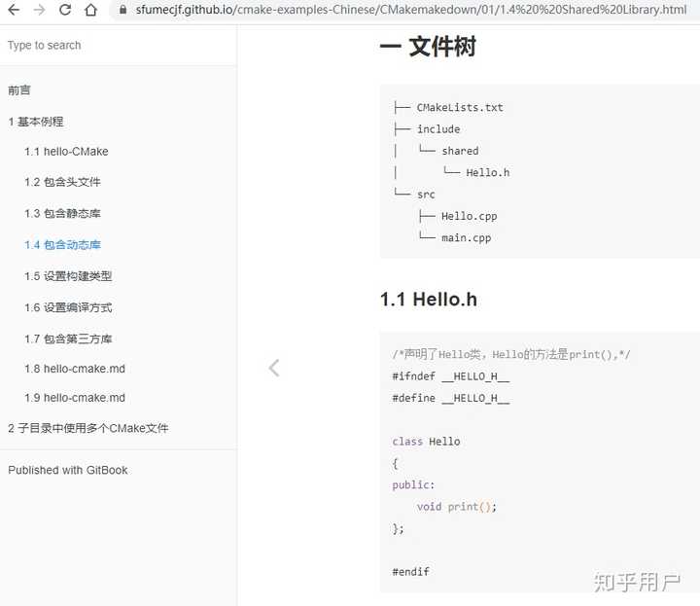Click the shared folder line in tree
The width and height of the screenshot is (700, 606).
(460, 151)
